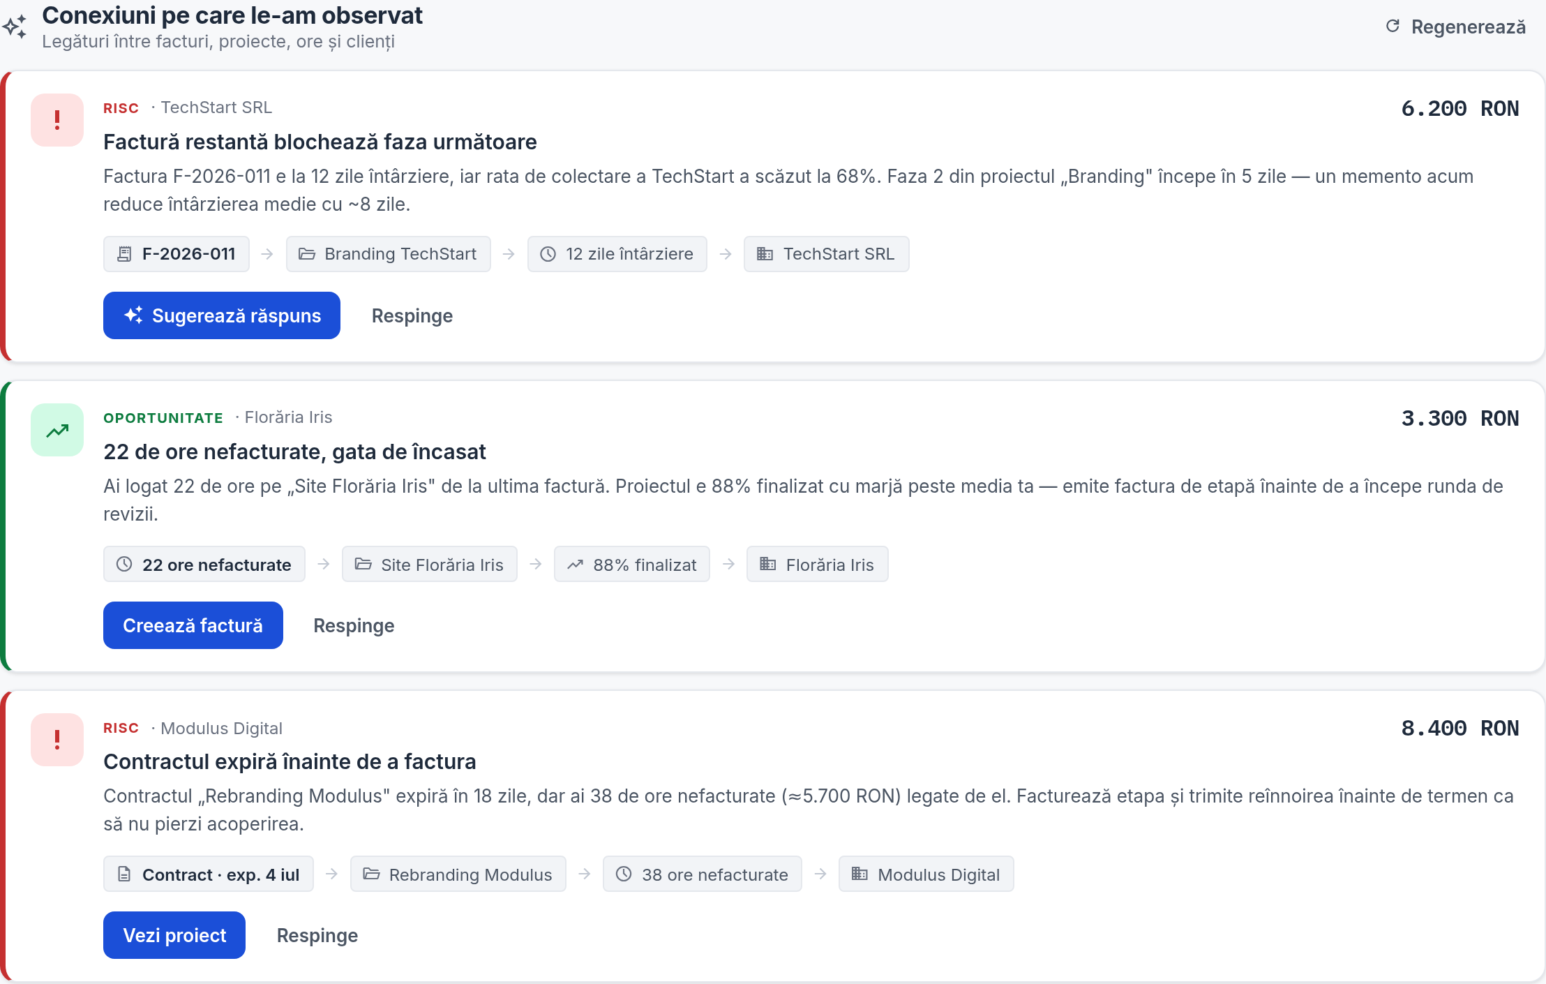
Task: Click Conexiuni pe care le-am observat heading
Action: [232, 15]
